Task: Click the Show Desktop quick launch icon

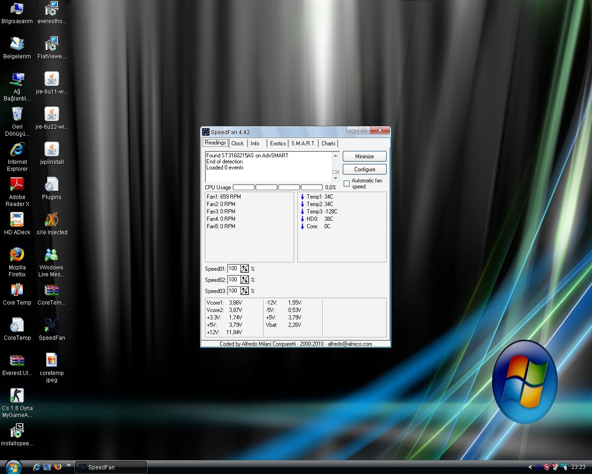Action: coord(47,467)
